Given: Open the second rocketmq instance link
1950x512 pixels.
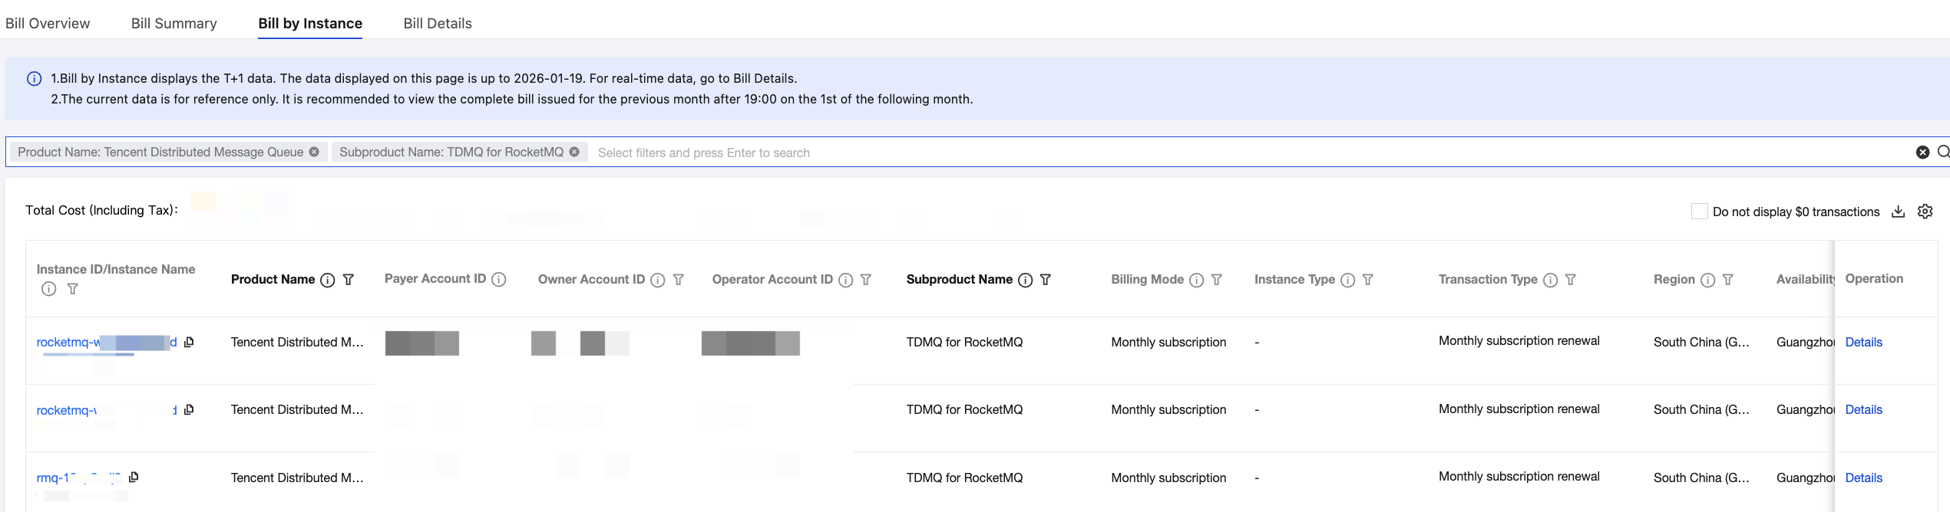Looking at the screenshot, I should tap(67, 410).
